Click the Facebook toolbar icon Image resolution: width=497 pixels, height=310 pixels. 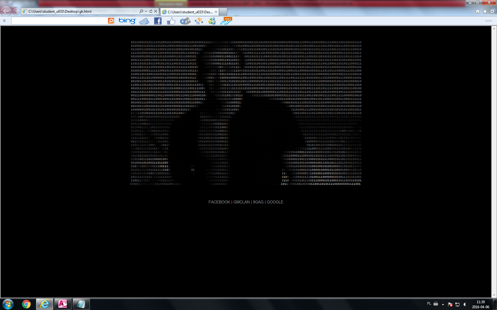(158, 21)
